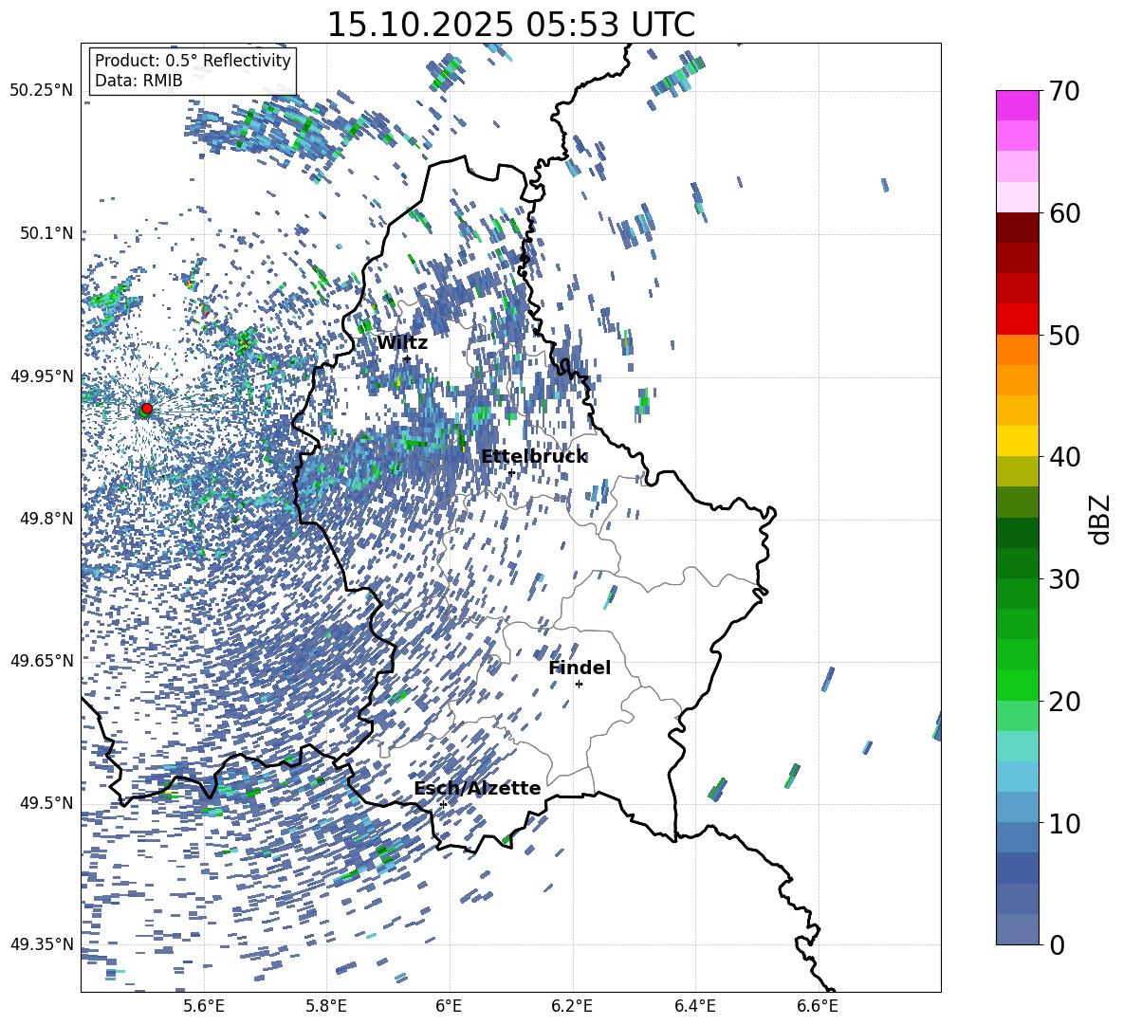Click the Wiltz cross marker

tap(407, 358)
